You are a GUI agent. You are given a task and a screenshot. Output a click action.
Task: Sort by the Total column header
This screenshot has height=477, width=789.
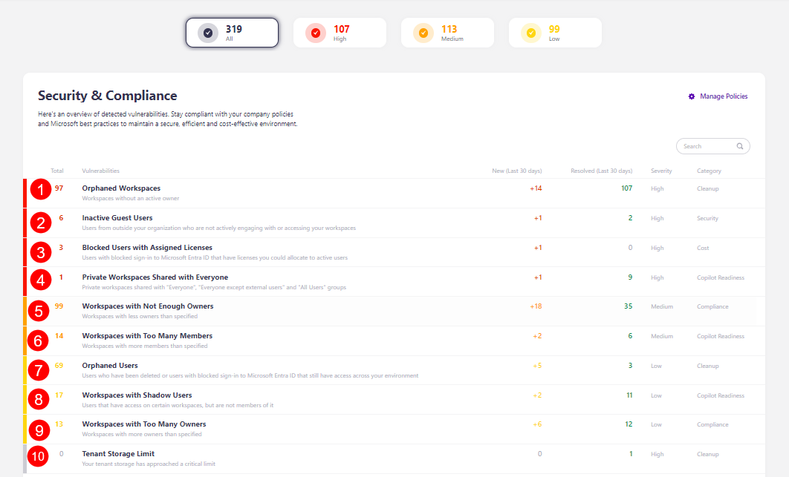(x=57, y=171)
